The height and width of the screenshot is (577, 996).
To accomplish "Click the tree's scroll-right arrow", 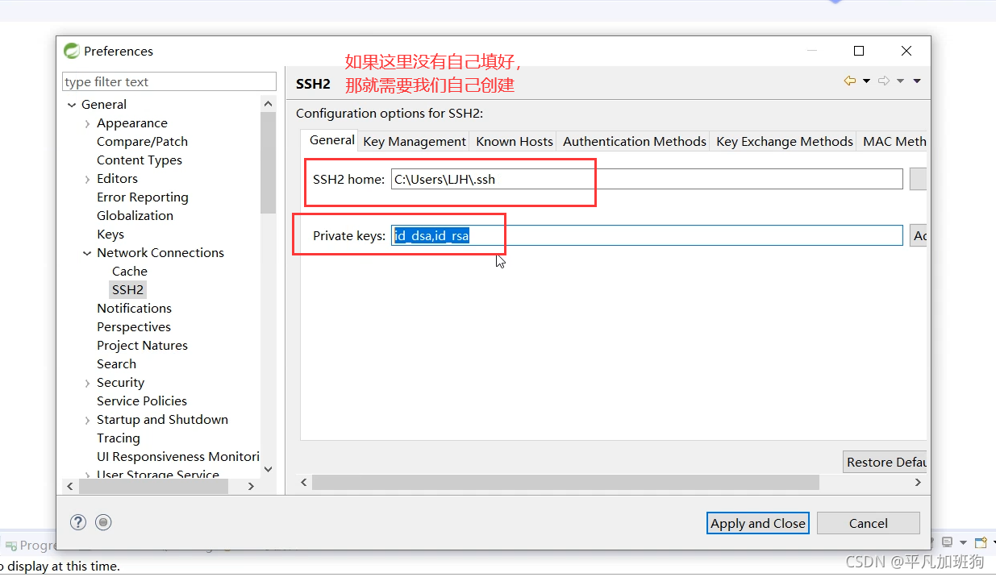I will 251,486.
